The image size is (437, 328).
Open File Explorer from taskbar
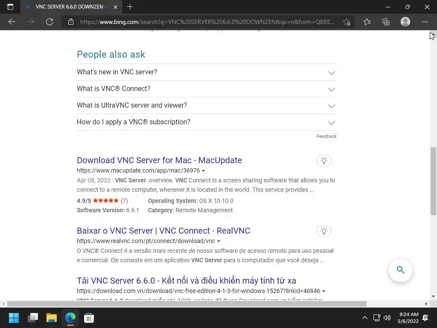tap(52, 318)
